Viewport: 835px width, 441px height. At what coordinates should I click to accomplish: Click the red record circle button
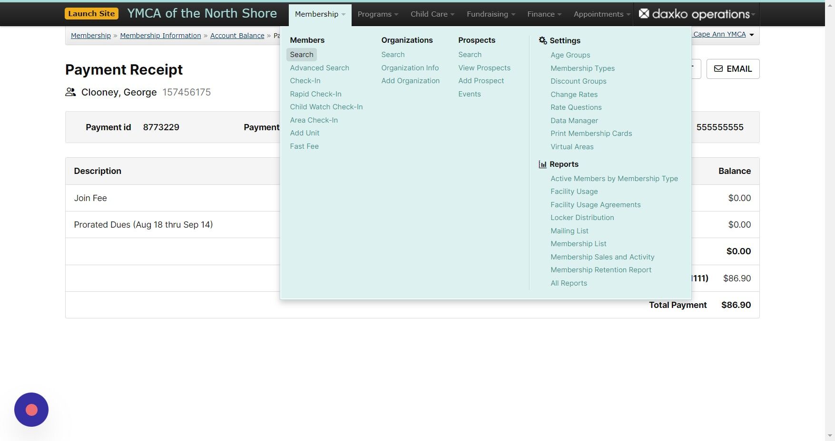(x=31, y=410)
